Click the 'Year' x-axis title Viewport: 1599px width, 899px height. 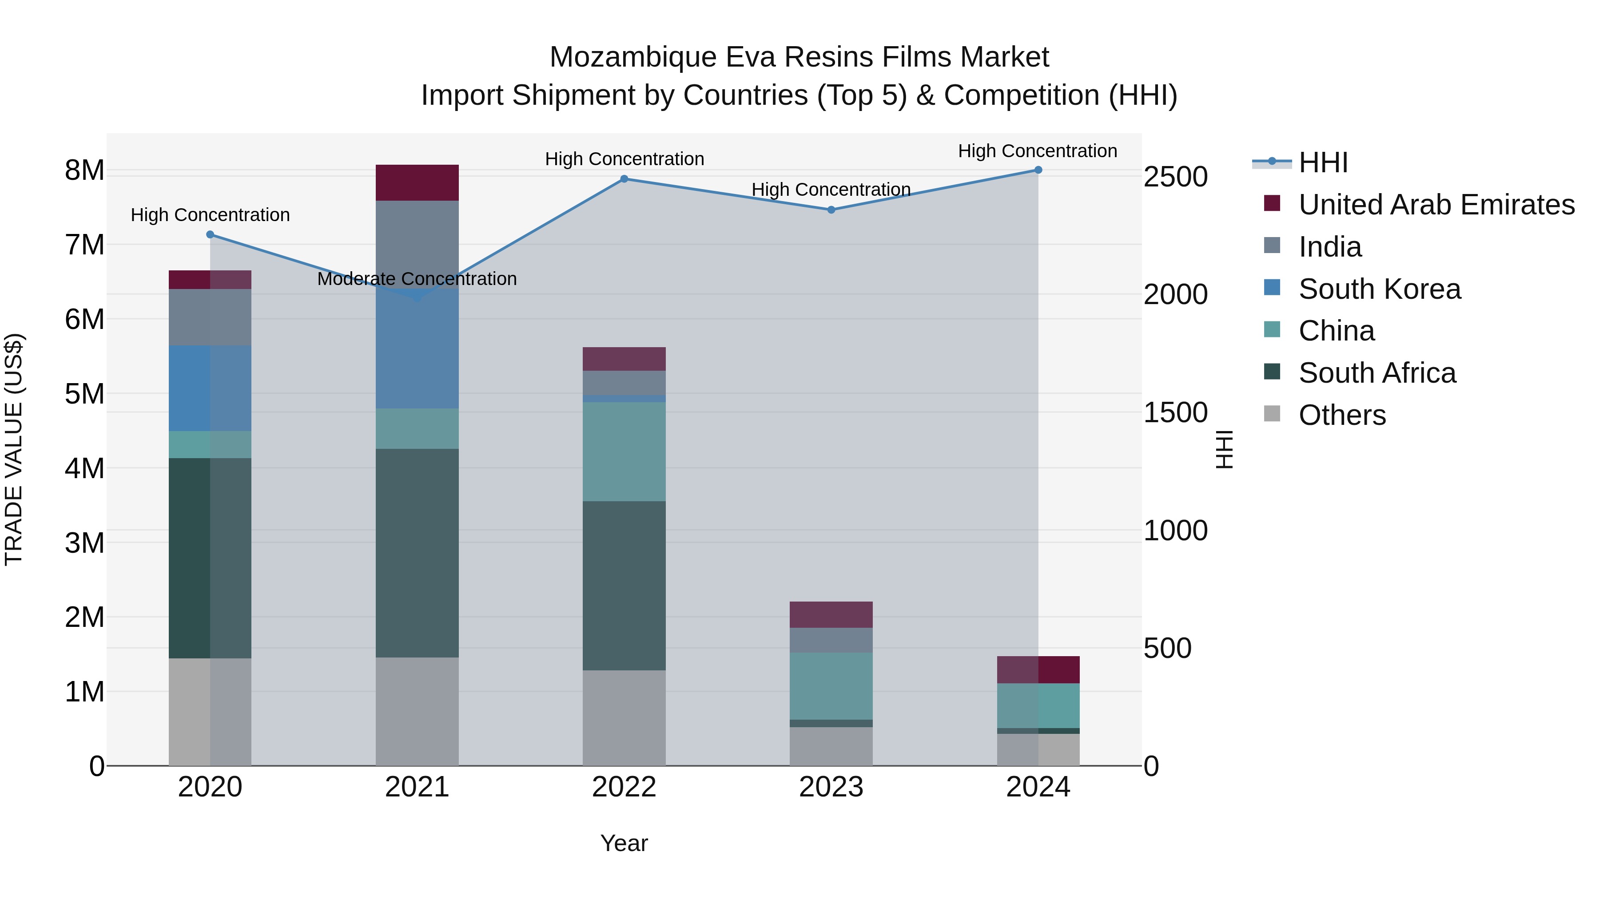click(x=624, y=843)
